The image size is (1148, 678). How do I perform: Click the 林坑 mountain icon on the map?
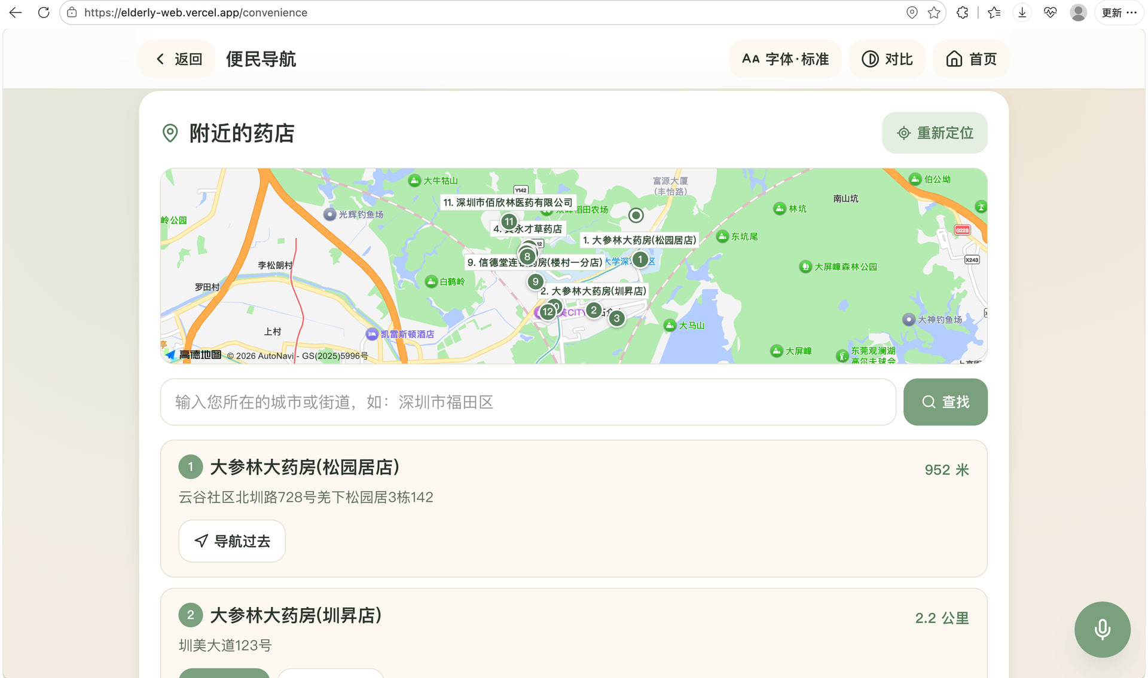[780, 208]
